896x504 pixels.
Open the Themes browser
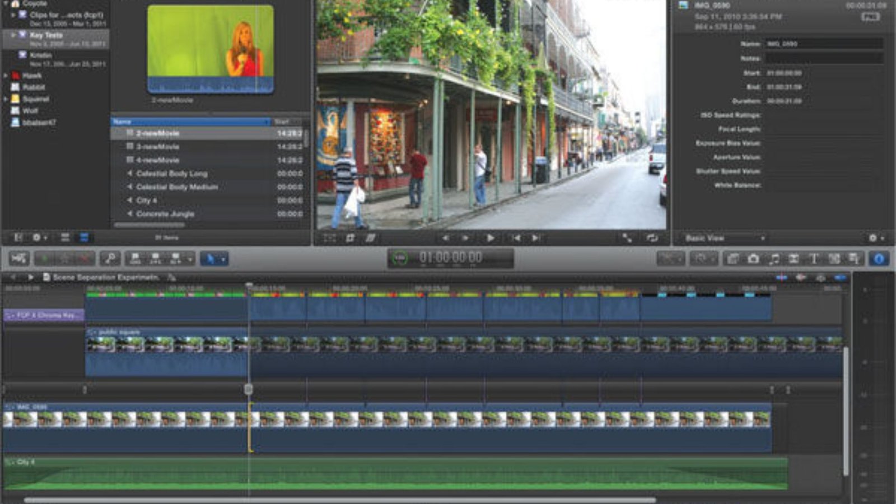(x=854, y=259)
